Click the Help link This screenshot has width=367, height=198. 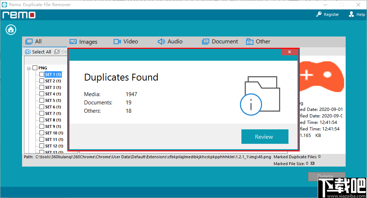(x=360, y=14)
